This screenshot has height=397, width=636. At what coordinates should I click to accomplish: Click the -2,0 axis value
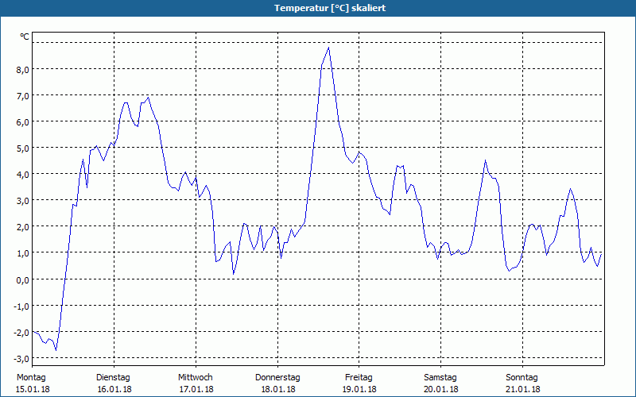point(21,332)
